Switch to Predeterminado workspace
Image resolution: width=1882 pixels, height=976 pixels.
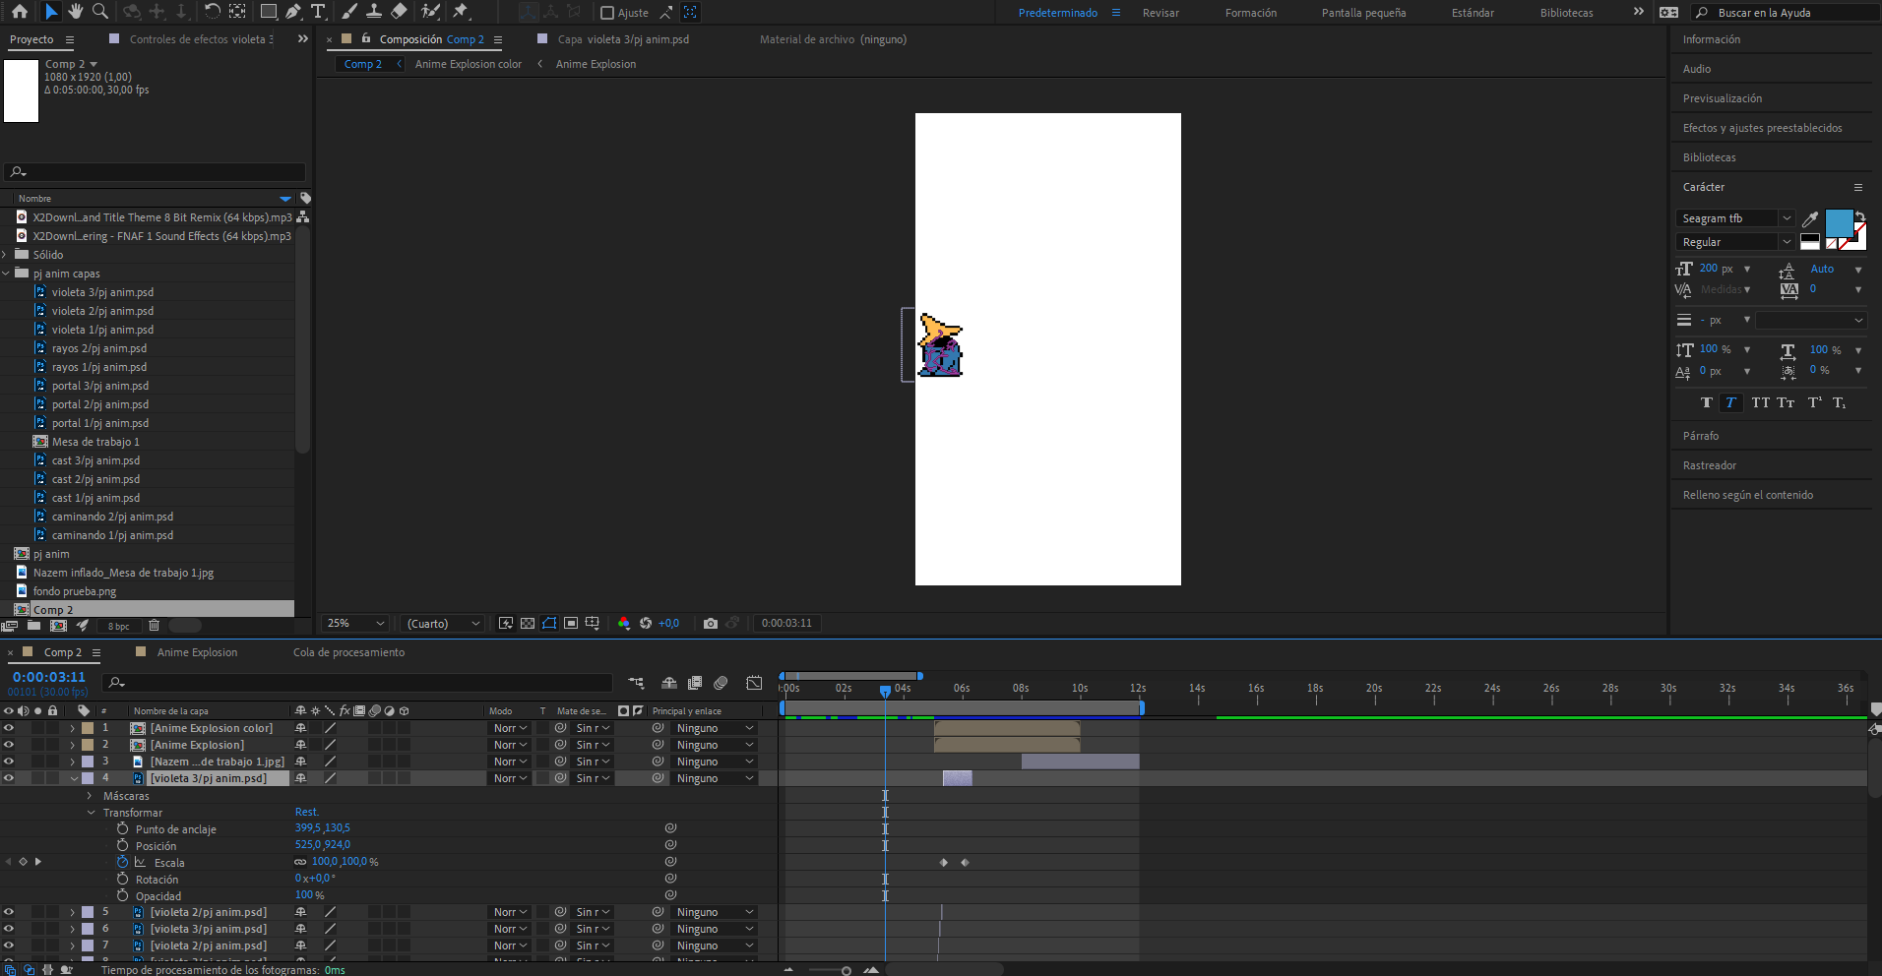point(1057,13)
